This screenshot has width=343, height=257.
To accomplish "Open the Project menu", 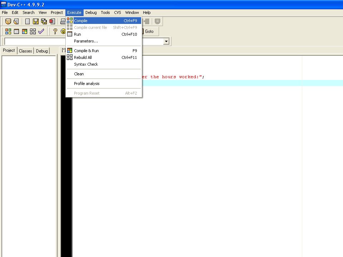I will 57,12.
